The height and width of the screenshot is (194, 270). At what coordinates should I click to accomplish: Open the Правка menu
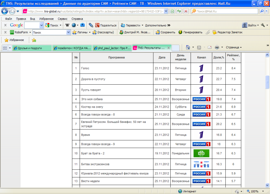click(x=21, y=19)
